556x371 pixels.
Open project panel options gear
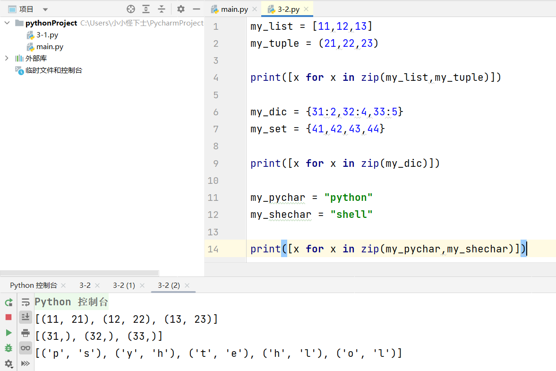coord(180,9)
